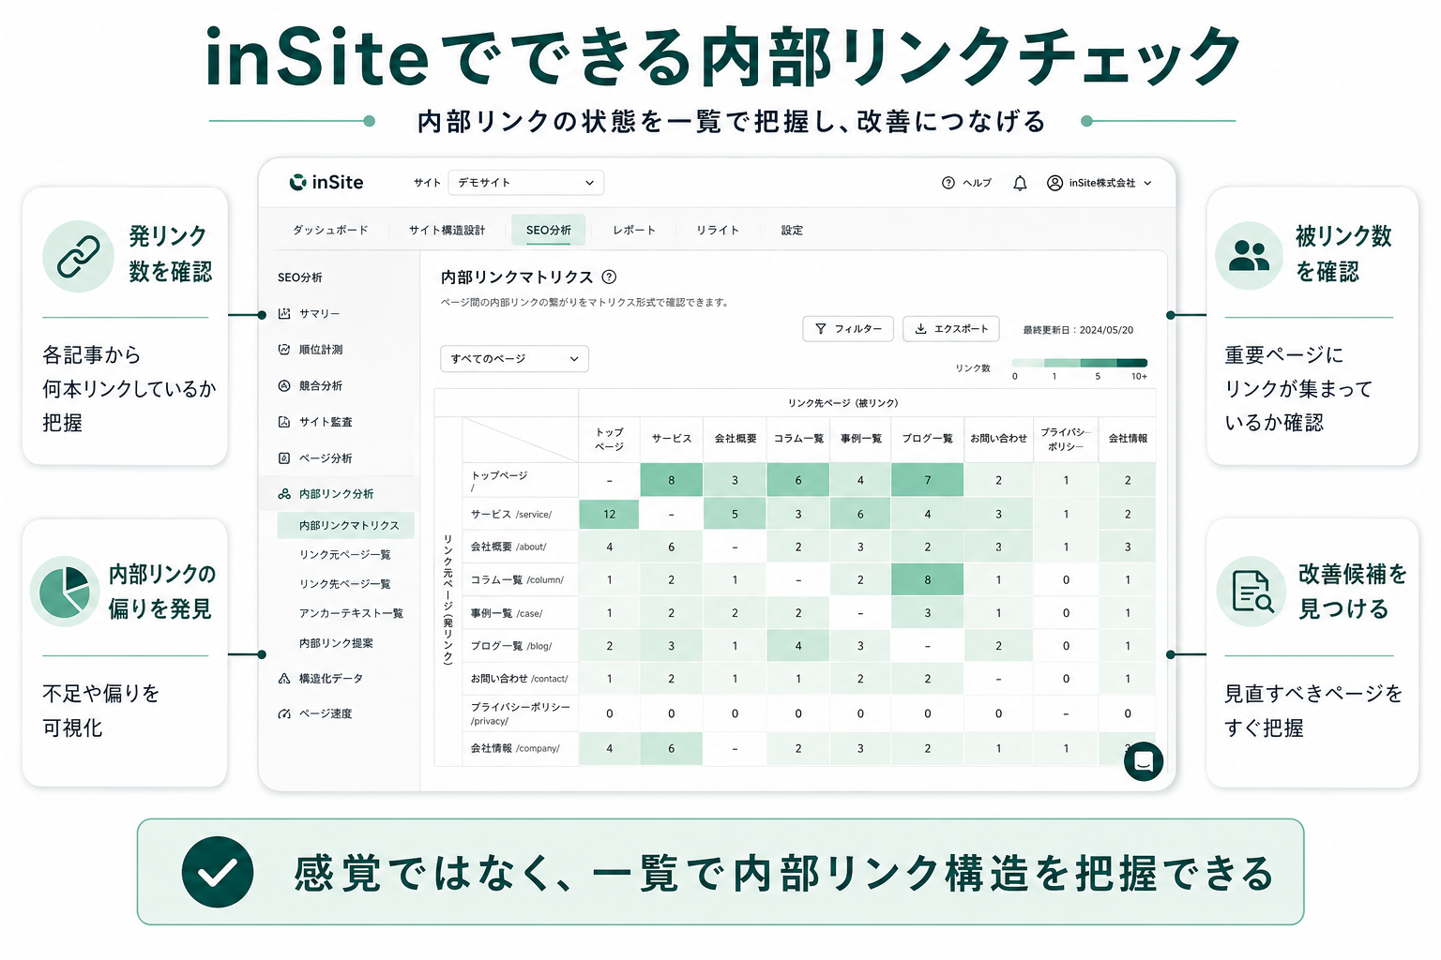Click the funnel icon on the フィルター button
This screenshot has width=1441, height=960.
pyautogui.click(x=821, y=329)
